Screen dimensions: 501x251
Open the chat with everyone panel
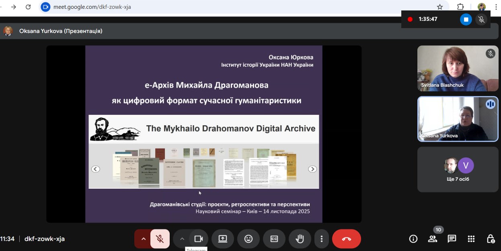[x=452, y=239]
